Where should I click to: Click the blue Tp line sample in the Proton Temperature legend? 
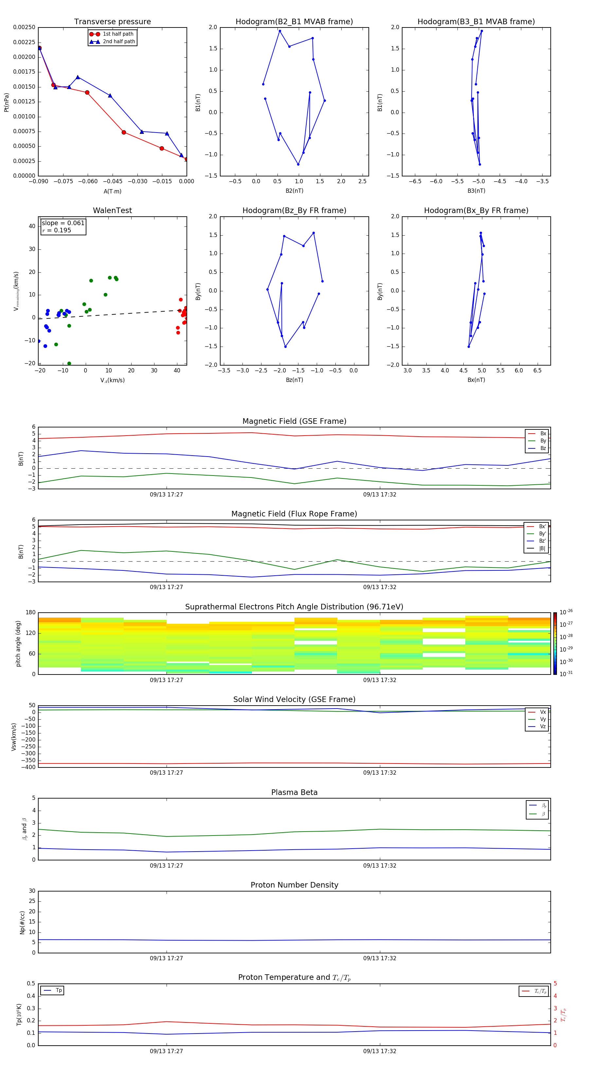point(47,990)
